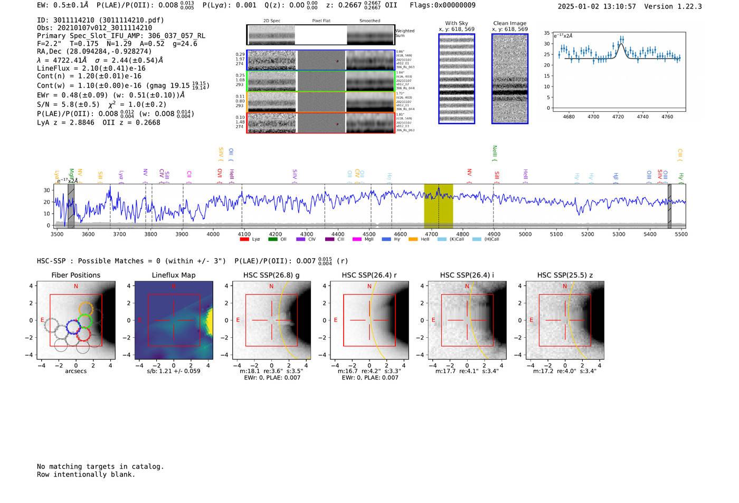Click the Pixel Flat column header
This screenshot has width=739, height=503.
(x=321, y=21)
